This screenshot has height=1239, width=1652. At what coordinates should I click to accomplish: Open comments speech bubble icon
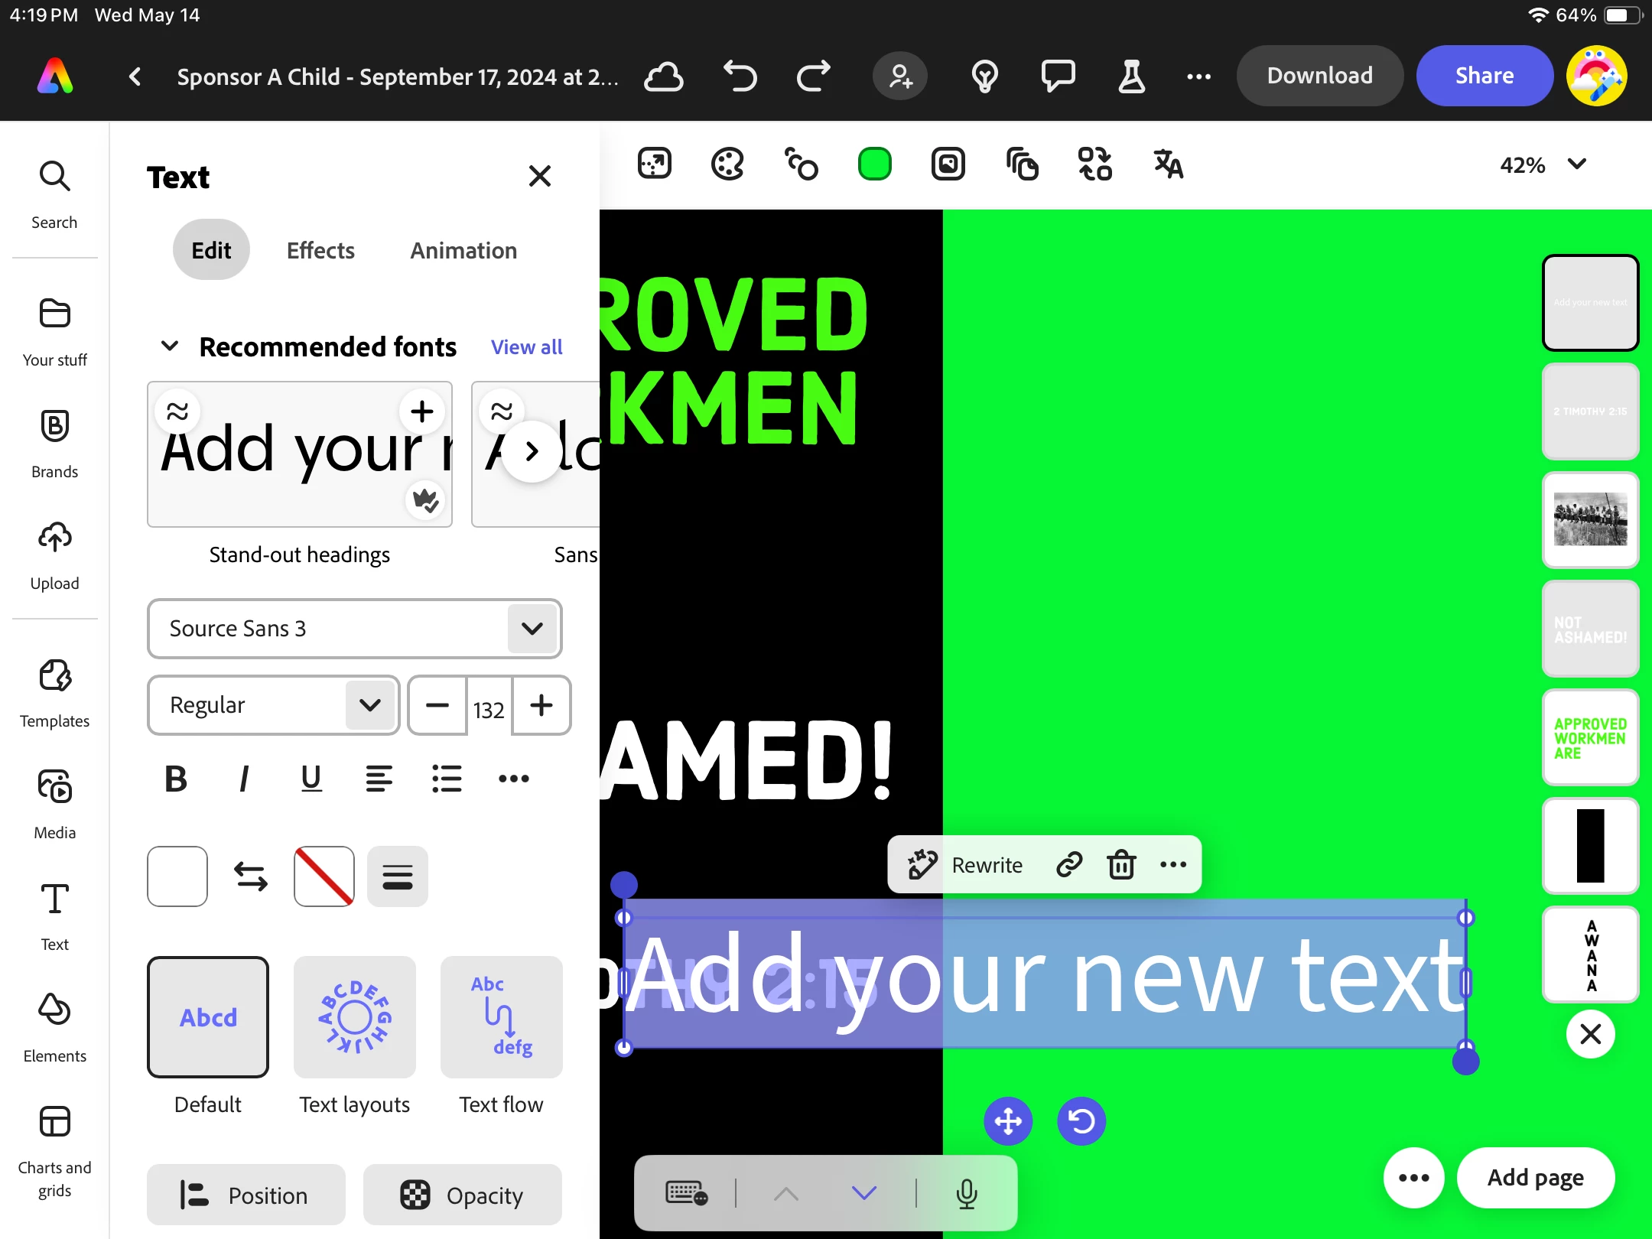[x=1058, y=76]
